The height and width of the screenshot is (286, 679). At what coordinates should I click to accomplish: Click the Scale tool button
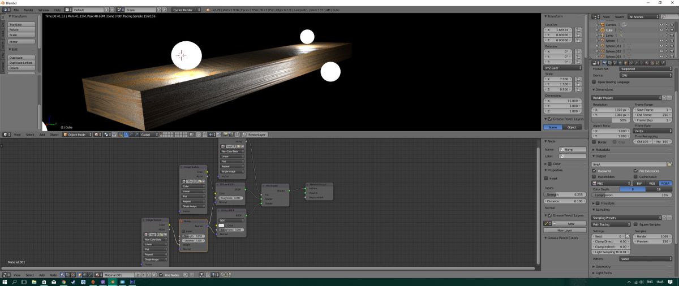tap(22, 35)
